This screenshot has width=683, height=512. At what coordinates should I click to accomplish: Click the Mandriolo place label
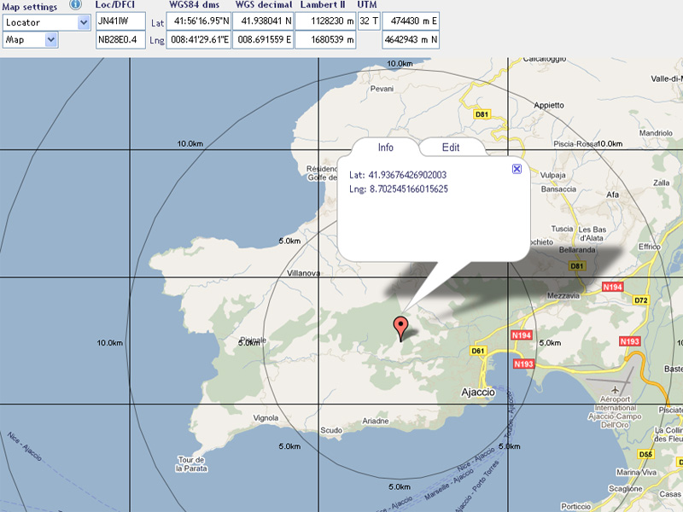(656, 133)
